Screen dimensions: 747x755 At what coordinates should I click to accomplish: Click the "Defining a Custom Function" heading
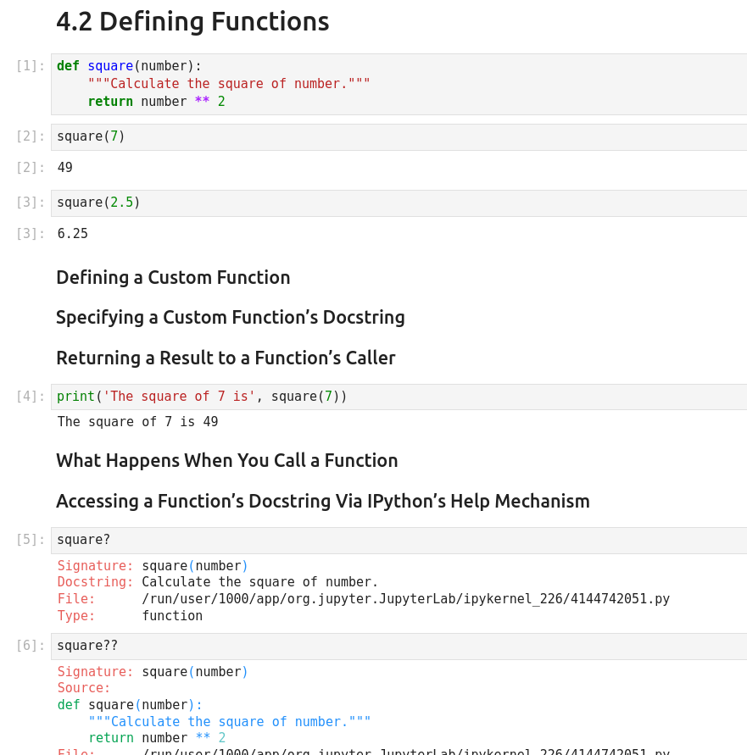tap(173, 277)
